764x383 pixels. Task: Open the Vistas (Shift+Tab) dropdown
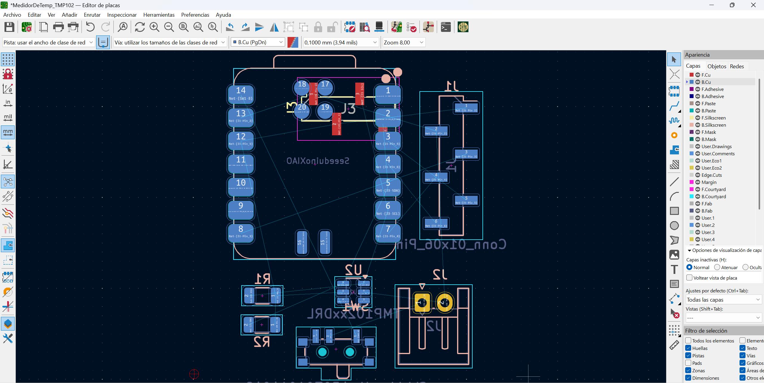[724, 317]
